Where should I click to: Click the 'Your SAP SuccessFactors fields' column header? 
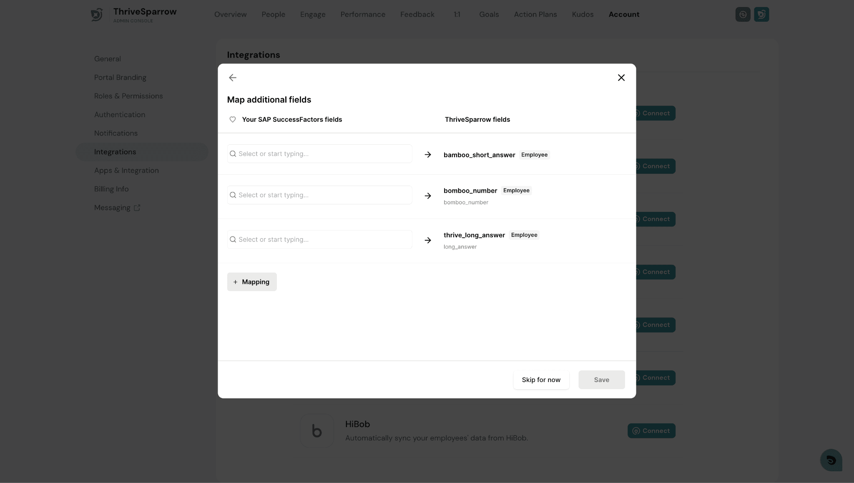[x=292, y=119]
